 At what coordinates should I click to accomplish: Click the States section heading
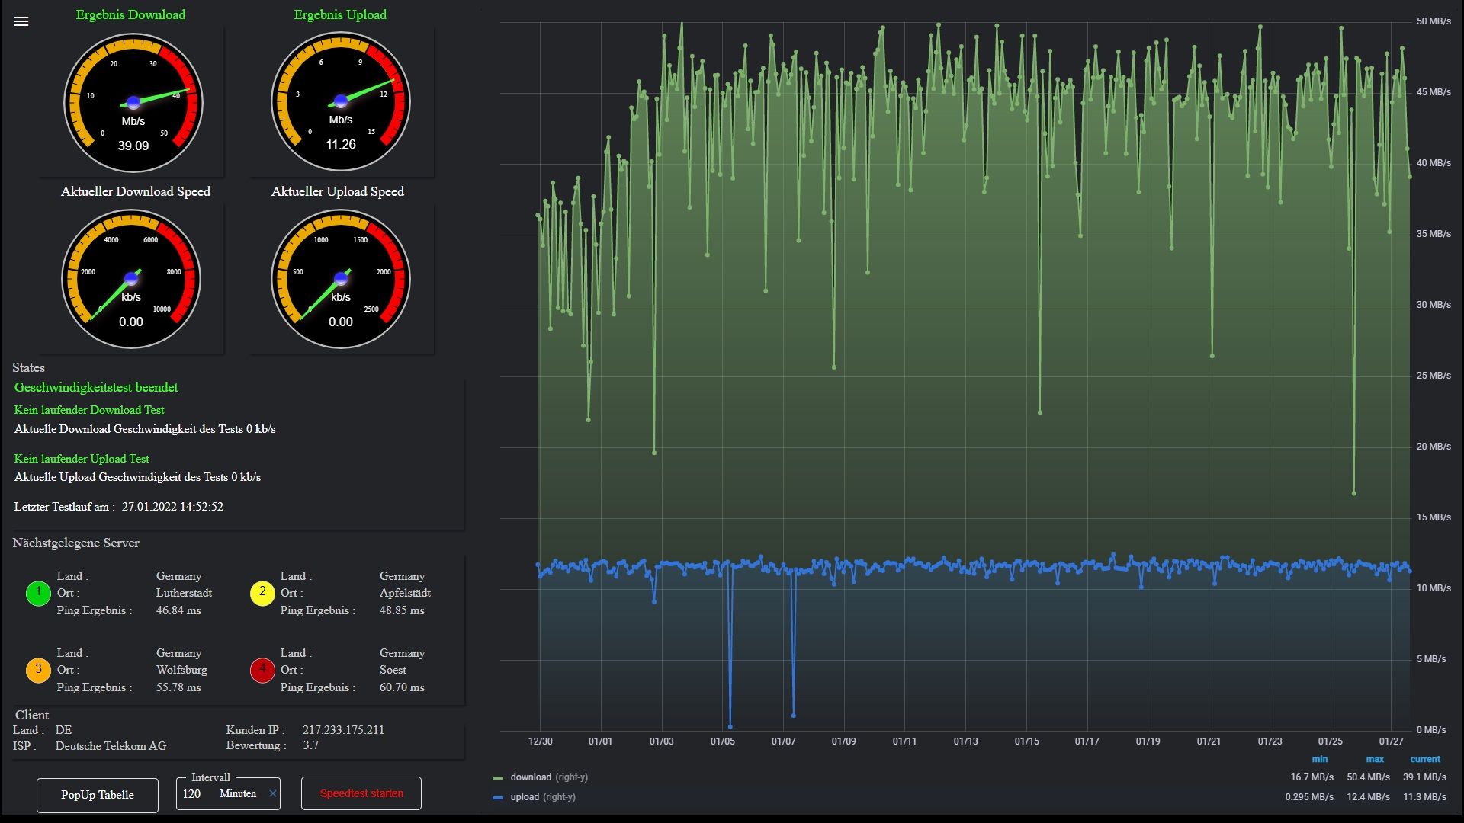coord(28,368)
